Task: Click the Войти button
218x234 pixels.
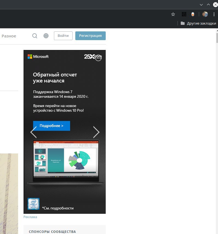Action: [x=63, y=36]
